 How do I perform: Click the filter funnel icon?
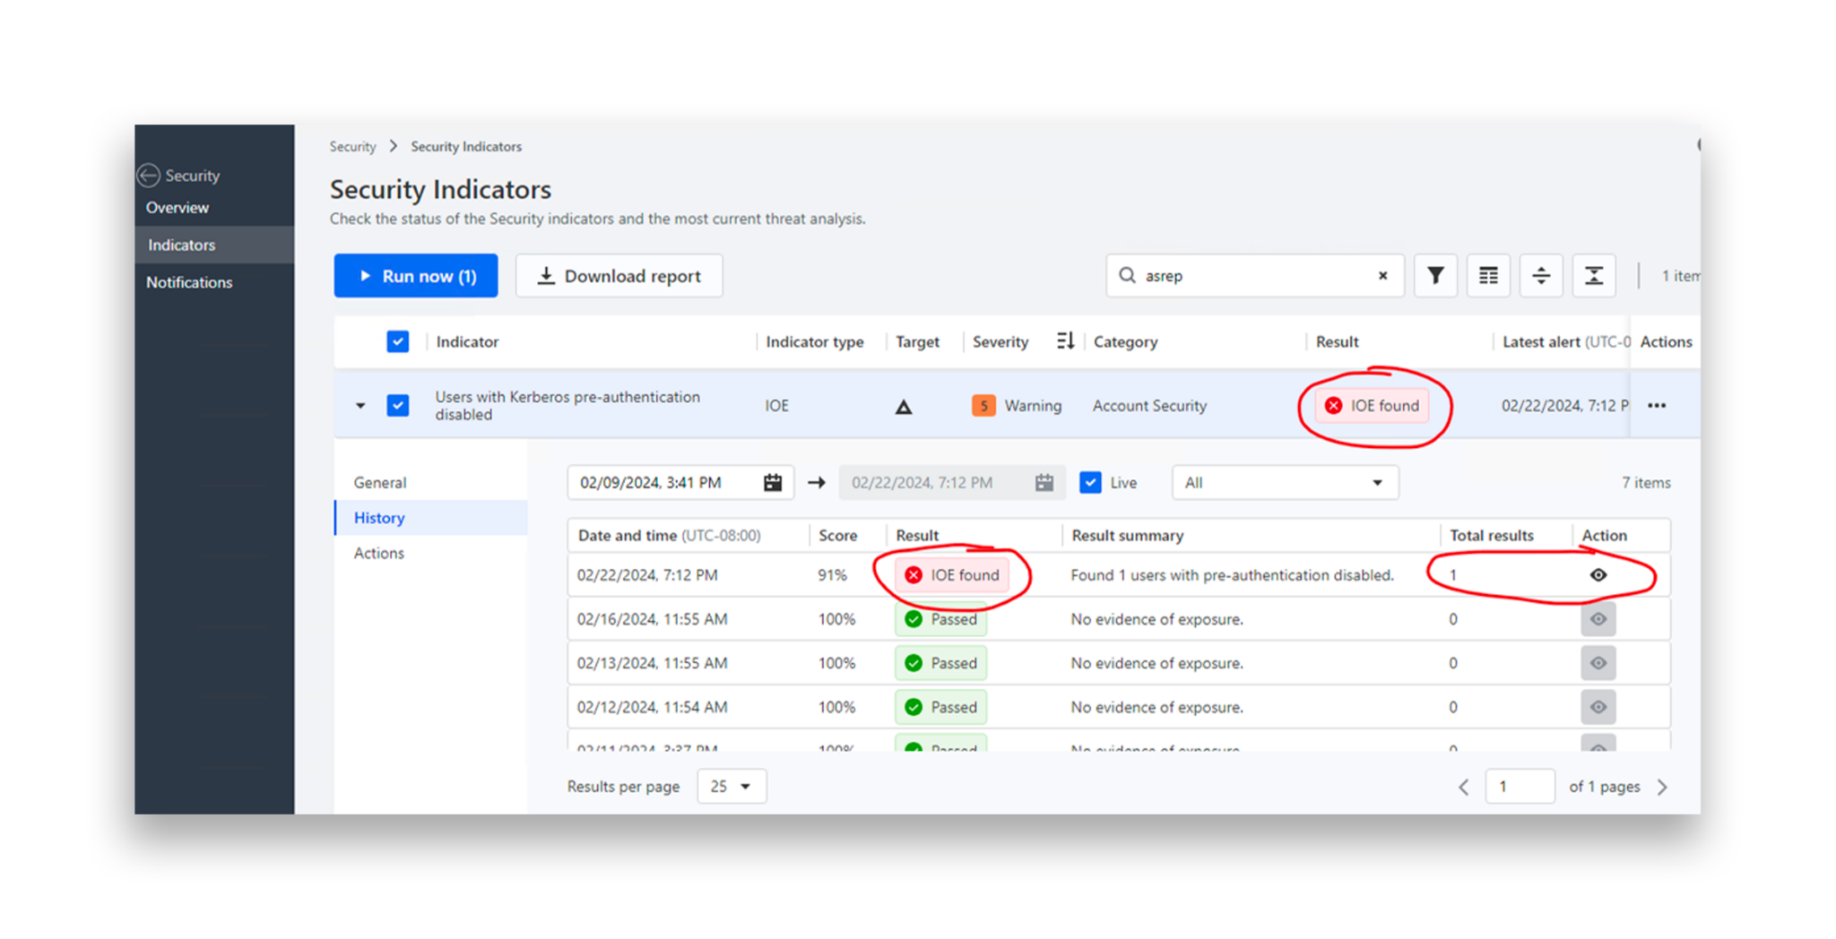1435,276
